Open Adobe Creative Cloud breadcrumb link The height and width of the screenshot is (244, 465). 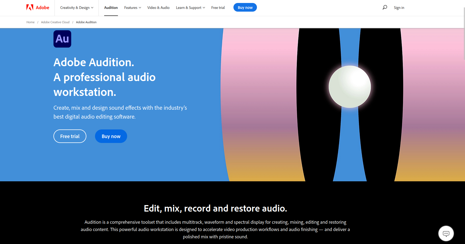point(55,22)
